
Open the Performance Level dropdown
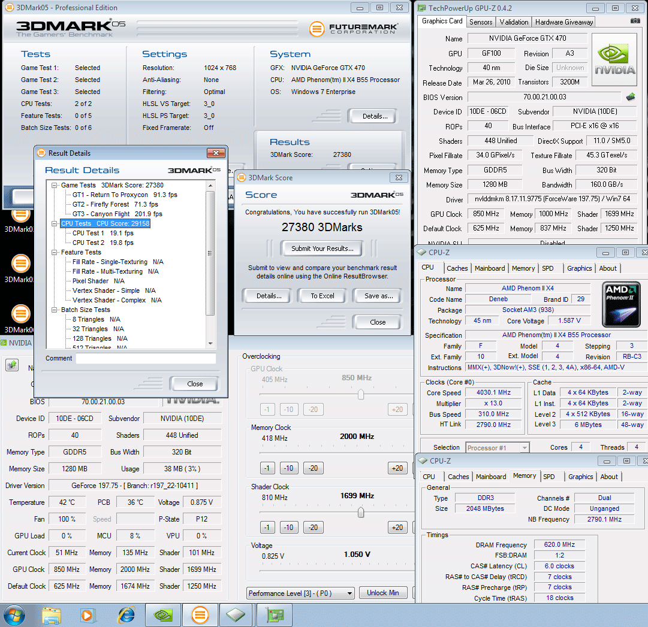[301, 593]
